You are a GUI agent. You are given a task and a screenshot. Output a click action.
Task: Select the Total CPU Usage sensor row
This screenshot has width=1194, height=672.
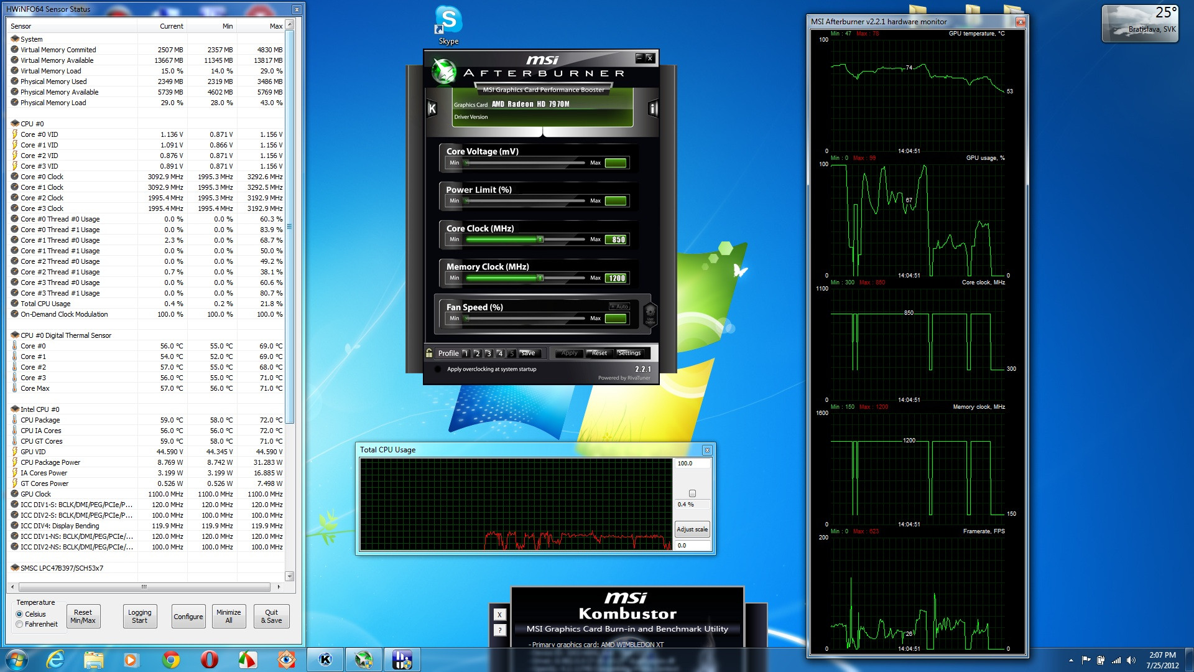(x=147, y=304)
